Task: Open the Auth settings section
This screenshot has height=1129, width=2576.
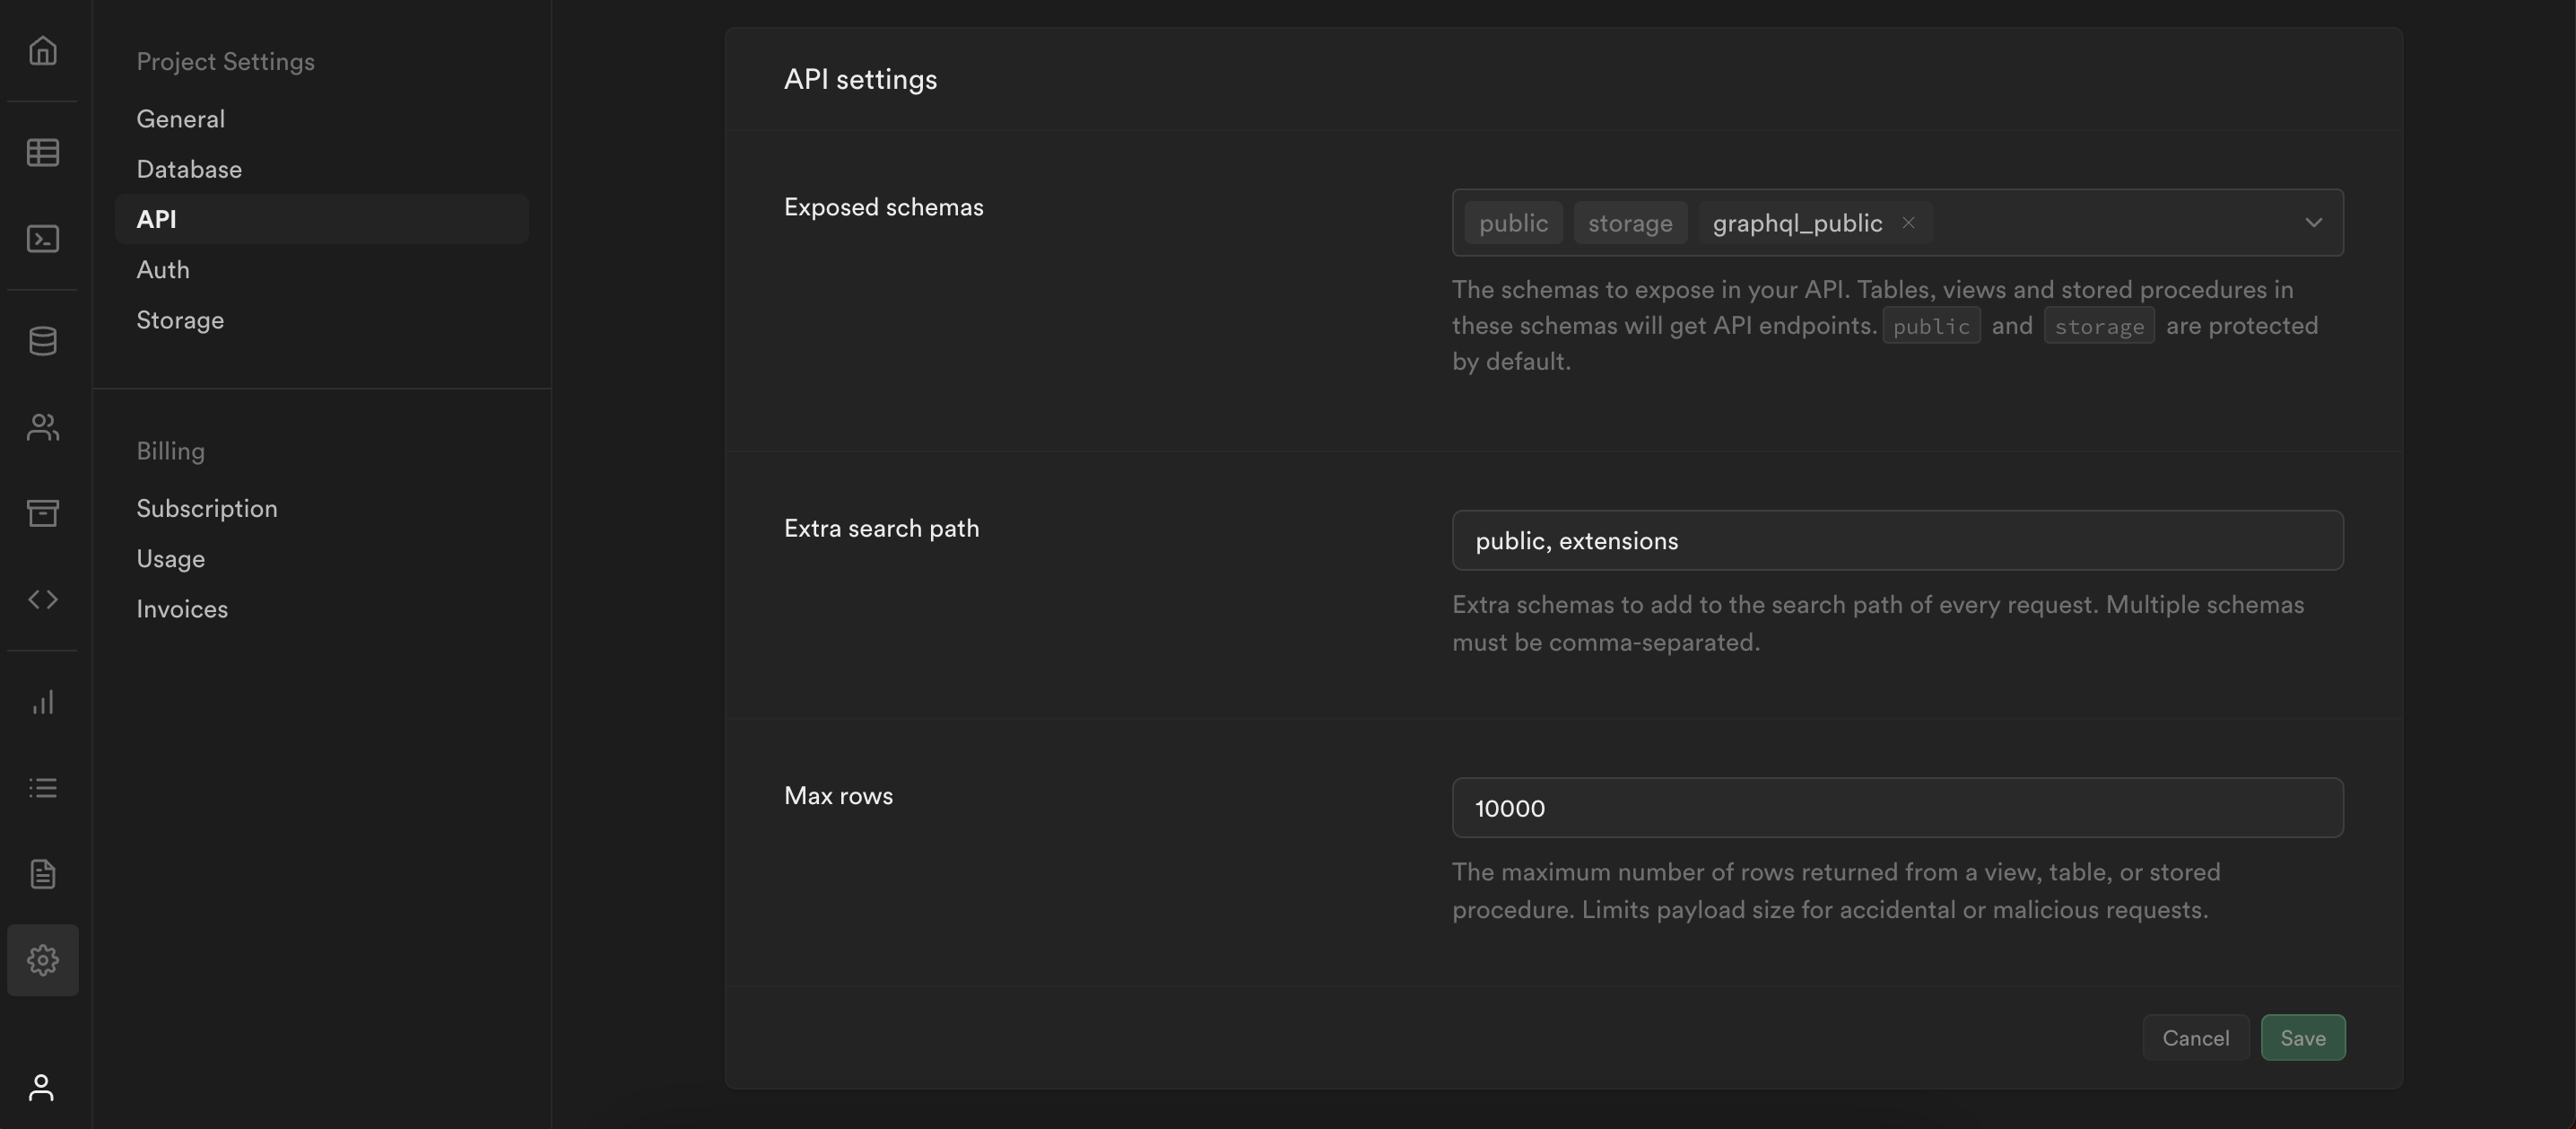Action: [162, 269]
